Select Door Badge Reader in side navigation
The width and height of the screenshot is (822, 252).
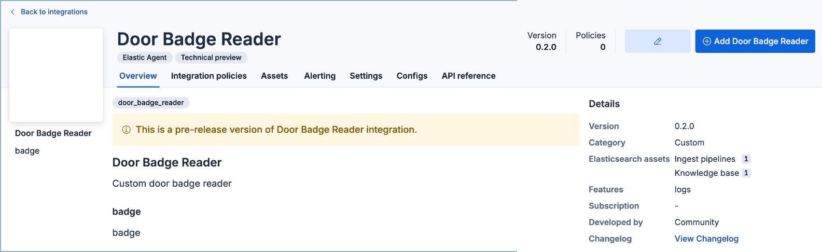pyautogui.click(x=53, y=133)
